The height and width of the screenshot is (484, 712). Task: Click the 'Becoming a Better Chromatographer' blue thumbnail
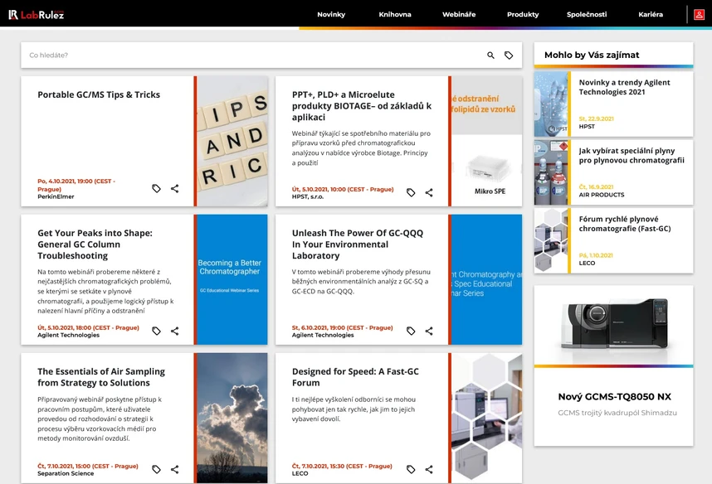(x=232, y=279)
